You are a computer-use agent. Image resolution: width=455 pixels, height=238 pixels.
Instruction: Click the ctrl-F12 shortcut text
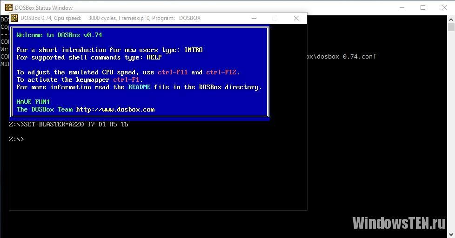click(221, 72)
